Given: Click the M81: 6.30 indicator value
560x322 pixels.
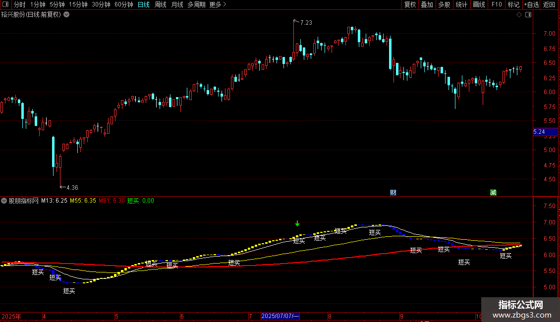Looking at the screenshot, I should [112, 201].
